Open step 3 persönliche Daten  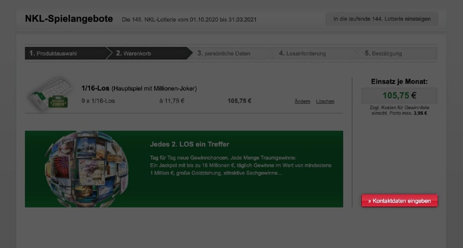[x=223, y=53]
